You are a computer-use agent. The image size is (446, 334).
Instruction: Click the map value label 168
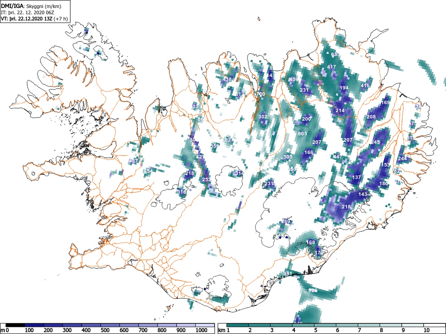pyautogui.click(x=310, y=242)
